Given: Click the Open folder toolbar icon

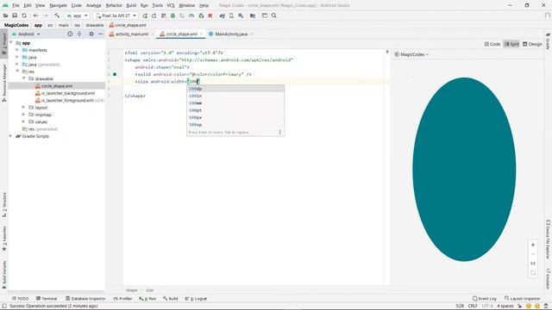Looking at the screenshot, I should point(6,15).
